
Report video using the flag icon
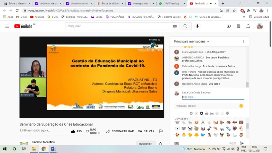coord(161,131)
